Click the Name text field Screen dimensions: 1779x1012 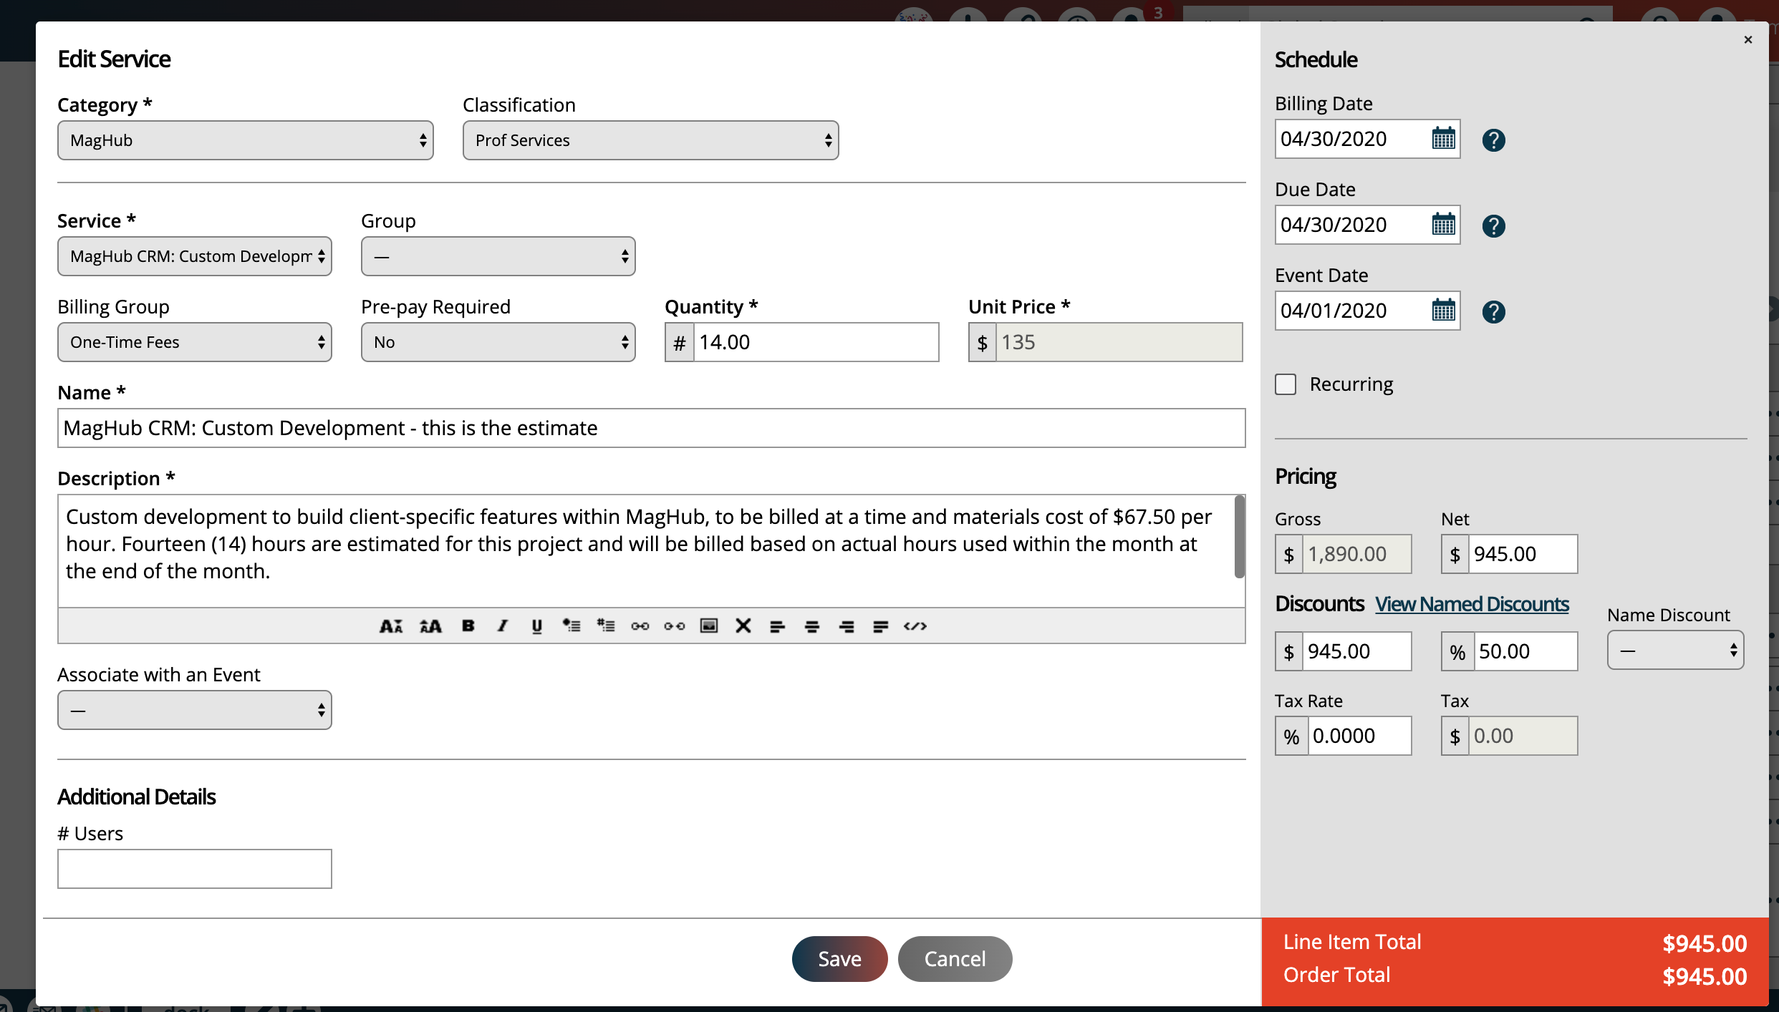[651, 428]
